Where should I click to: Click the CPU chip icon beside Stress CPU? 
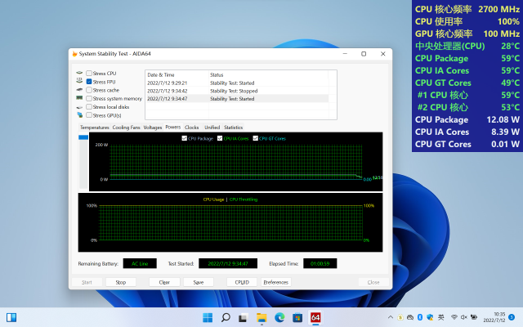[x=79, y=73]
